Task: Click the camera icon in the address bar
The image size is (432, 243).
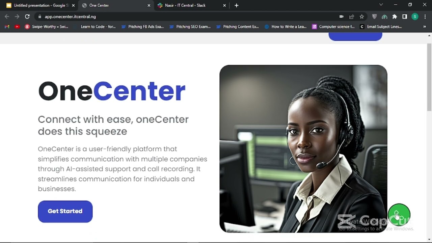Action: 342,17
